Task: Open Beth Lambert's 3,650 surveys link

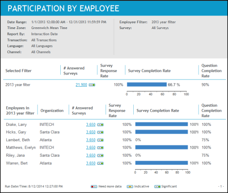Action: click(91, 140)
